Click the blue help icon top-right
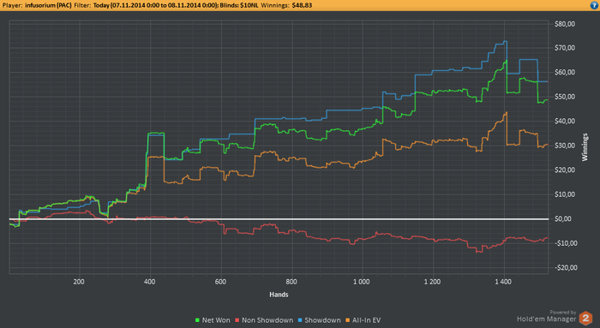This screenshot has height=328, width=600. coord(594,5)
